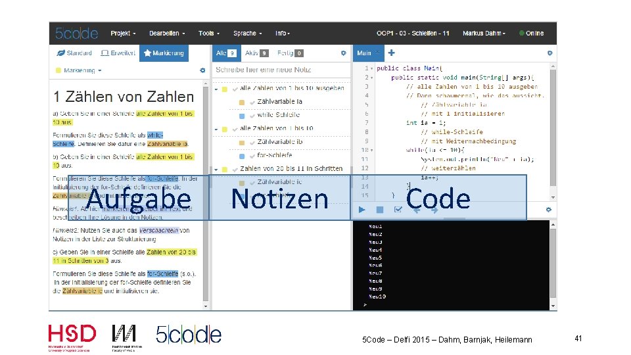Viewport: 631px width, 355px height.
Task: Check off the note directly above 'Zählvariable ib'
Action: 235,130
